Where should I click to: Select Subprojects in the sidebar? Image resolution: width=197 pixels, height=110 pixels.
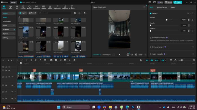[7, 22]
